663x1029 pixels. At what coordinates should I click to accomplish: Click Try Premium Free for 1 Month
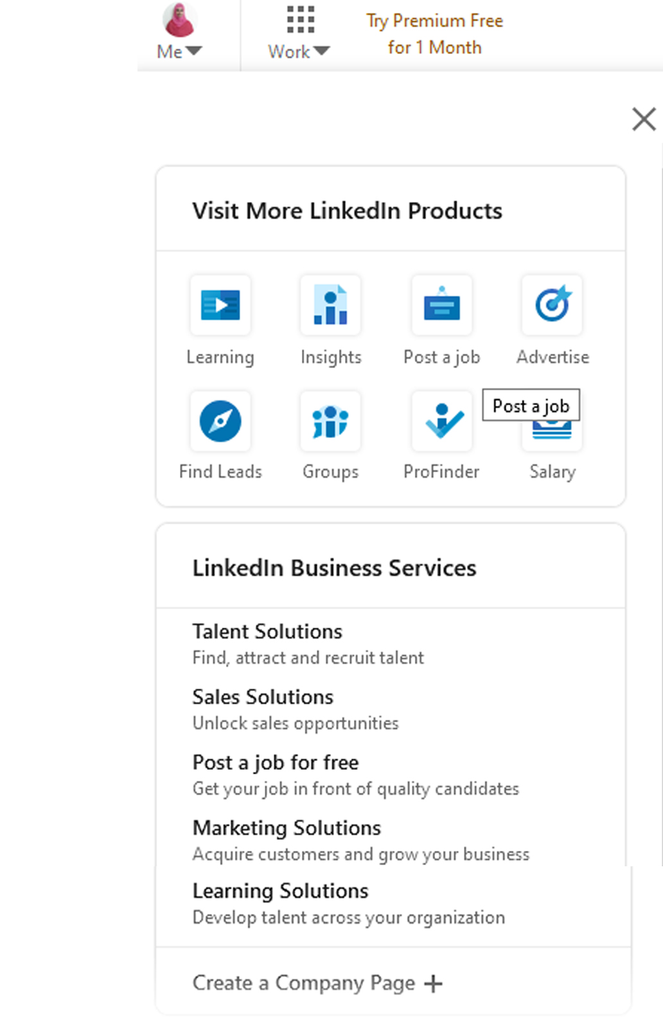coord(434,34)
